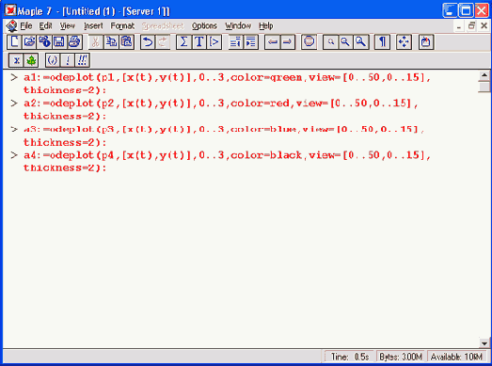The height and width of the screenshot is (366, 492).
Task: Click the four-arrows resize window icon
Action: click(404, 41)
